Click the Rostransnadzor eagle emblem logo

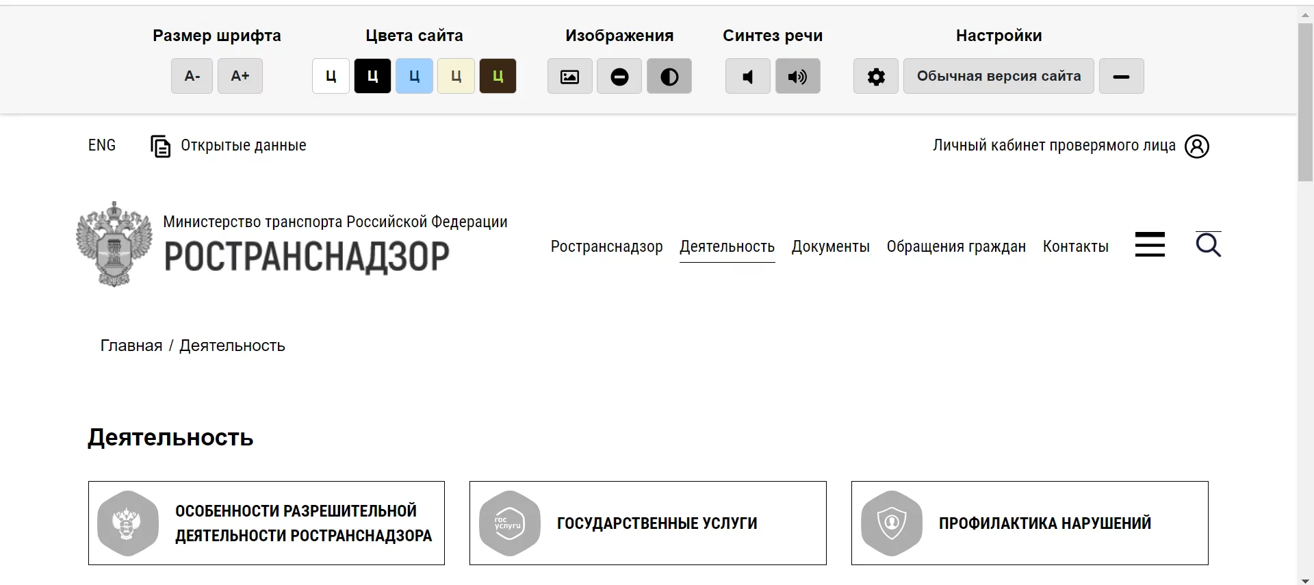coord(114,244)
